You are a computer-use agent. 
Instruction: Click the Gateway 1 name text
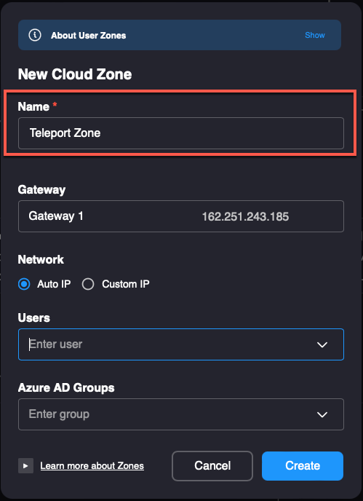point(56,216)
